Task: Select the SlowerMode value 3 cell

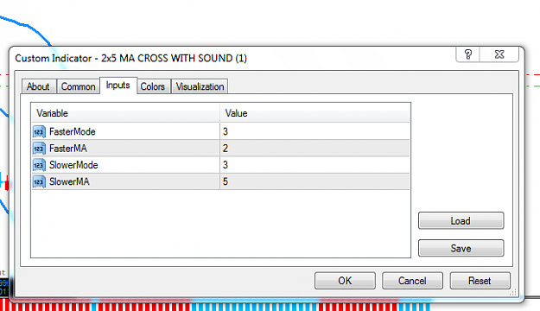Action: (314, 165)
